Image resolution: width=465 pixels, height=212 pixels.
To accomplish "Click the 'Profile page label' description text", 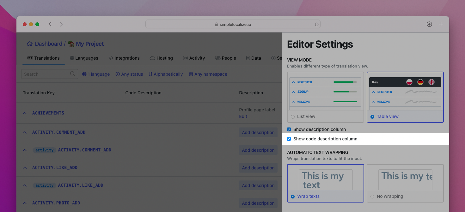I will tap(257, 110).
